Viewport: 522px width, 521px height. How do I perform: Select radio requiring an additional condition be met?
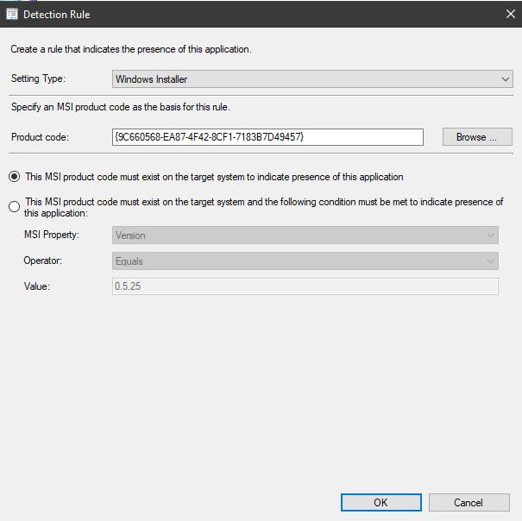pos(15,206)
